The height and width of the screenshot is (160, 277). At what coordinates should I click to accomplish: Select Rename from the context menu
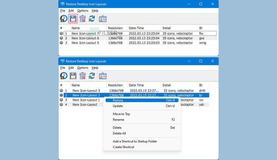118,120
